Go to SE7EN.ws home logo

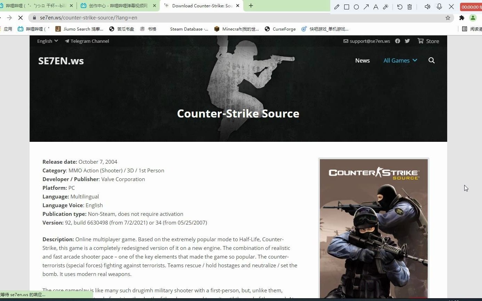point(61,61)
